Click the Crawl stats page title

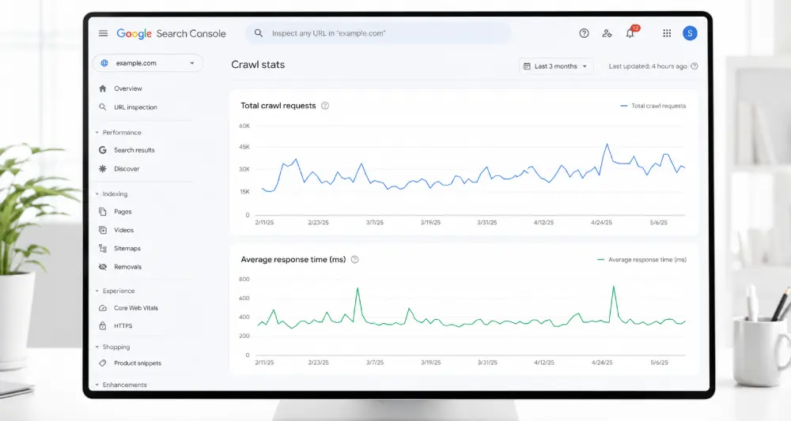[258, 65]
